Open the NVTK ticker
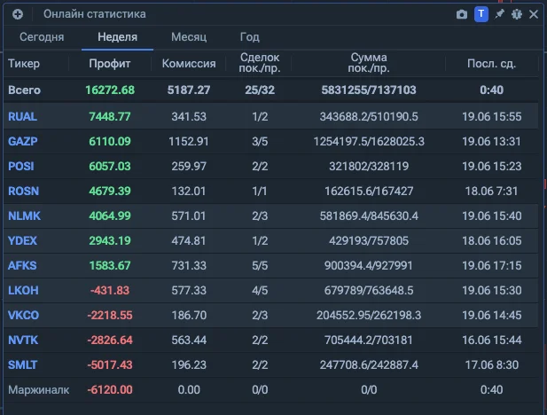Screen dimensions: 547x415 click(23, 340)
